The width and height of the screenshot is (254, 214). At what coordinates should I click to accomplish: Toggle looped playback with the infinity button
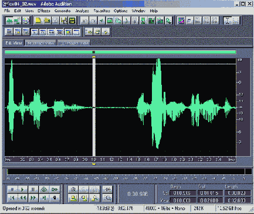55,189
